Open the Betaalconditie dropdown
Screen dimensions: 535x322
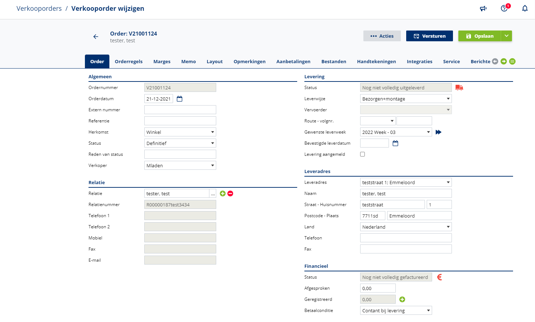396,311
